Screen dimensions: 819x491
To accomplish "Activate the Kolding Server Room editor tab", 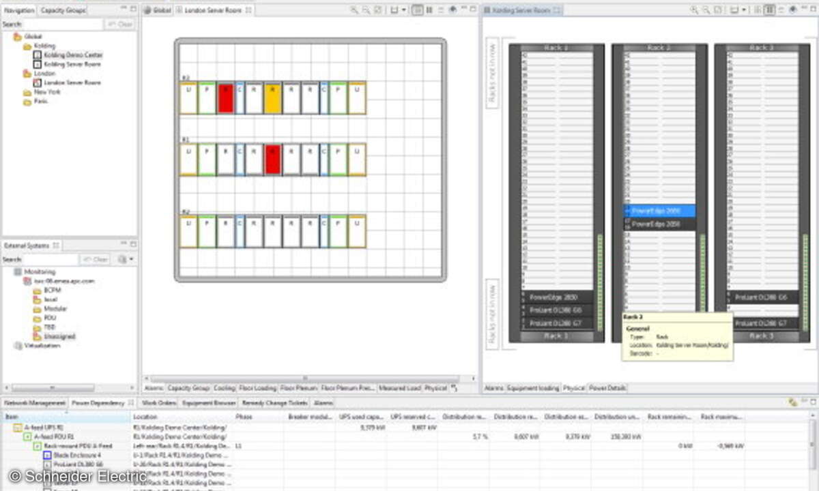I will [523, 10].
